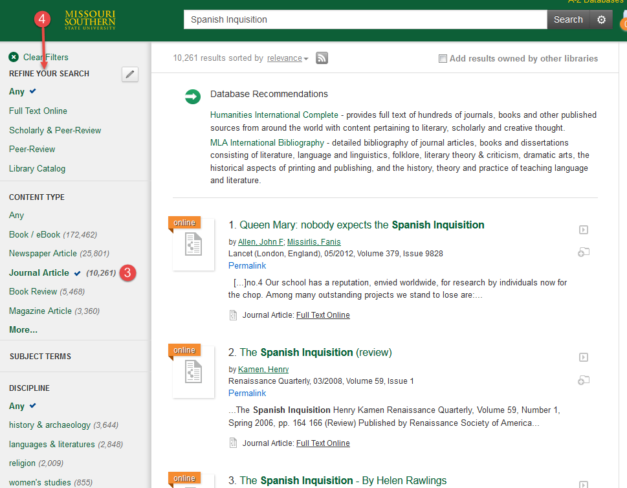Image resolution: width=627 pixels, height=488 pixels.
Task: Preview the Queen Mary article via arrow icon
Action: click(584, 230)
